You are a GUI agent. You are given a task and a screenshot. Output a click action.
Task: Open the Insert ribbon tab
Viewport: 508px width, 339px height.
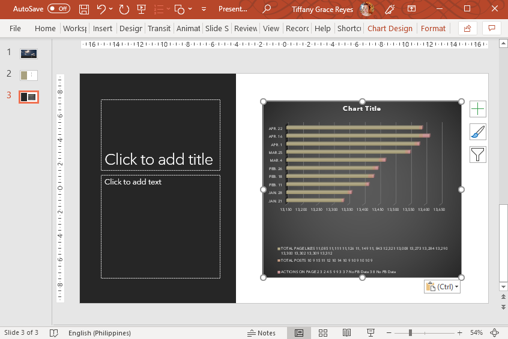[103, 28]
